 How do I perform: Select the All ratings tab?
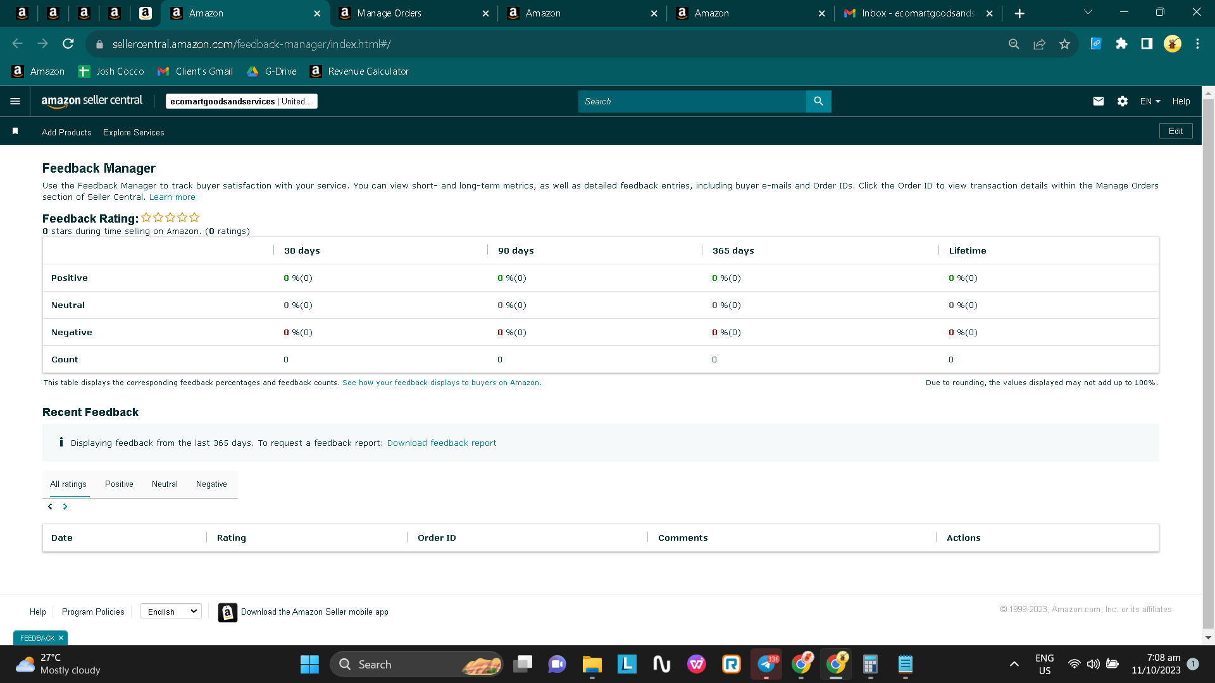68,484
